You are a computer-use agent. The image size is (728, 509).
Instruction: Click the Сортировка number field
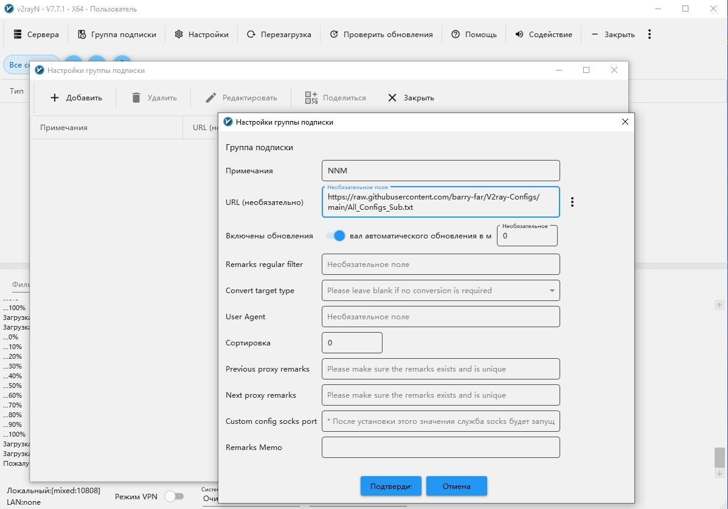[x=352, y=343]
